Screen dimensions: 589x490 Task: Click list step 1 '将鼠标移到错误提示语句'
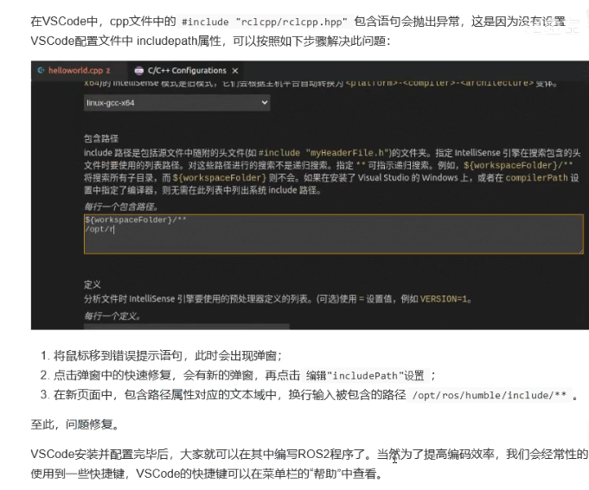click(x=118, y=355)
